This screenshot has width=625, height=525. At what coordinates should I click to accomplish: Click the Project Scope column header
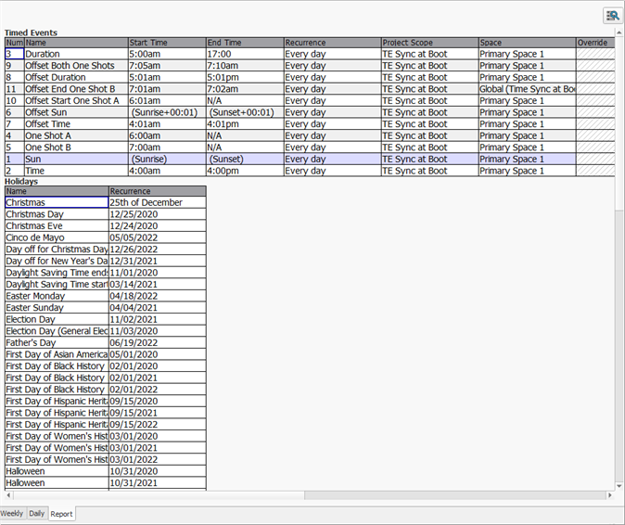[x=428, y=43]
